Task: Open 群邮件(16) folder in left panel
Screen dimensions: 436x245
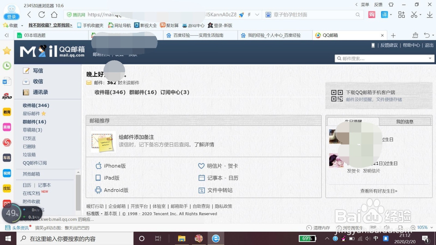Action: 34,122
